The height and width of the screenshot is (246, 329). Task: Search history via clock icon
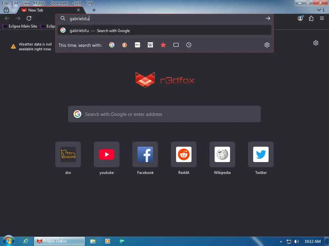(x=189, y=45)
